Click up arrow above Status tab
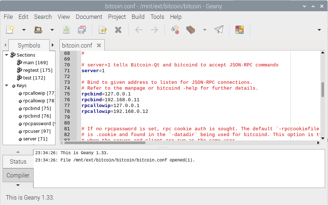This screenshot has height=205, width=328. [18, 152]
